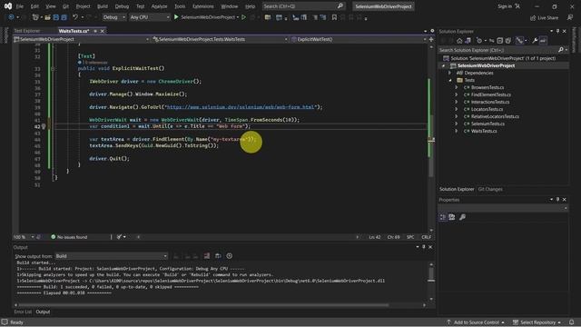Click Add to Source Control button
Screen dimensions: 581x327
[476, 322]
